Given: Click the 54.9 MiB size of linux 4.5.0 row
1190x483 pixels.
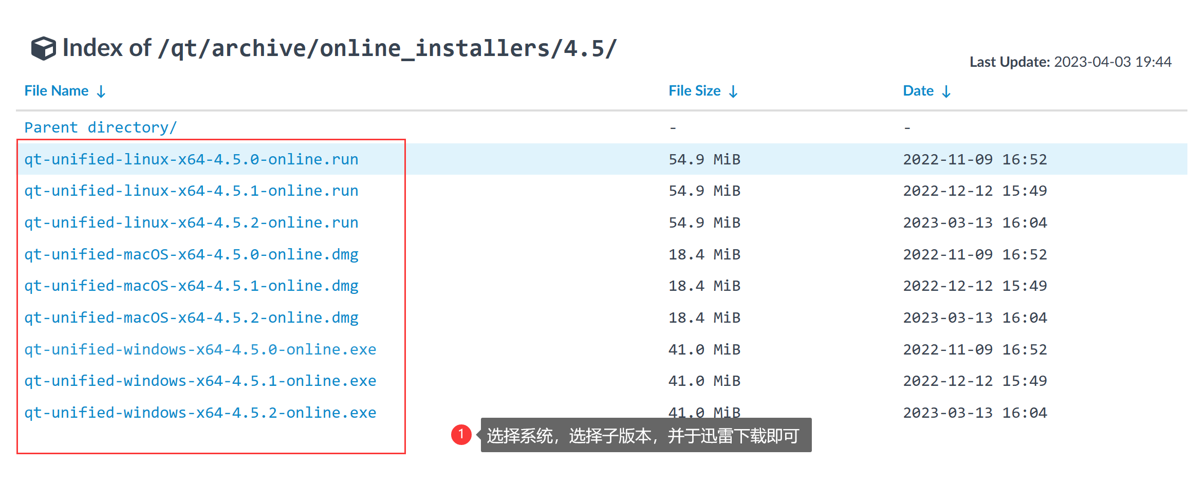Looking at the screenshot, I should (704, 159).
